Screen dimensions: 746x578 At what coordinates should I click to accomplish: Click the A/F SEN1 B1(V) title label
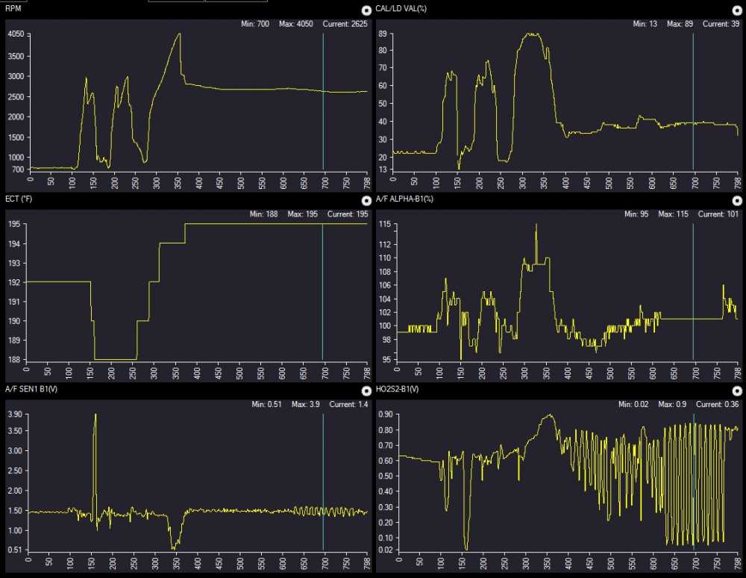coord(30,389)
